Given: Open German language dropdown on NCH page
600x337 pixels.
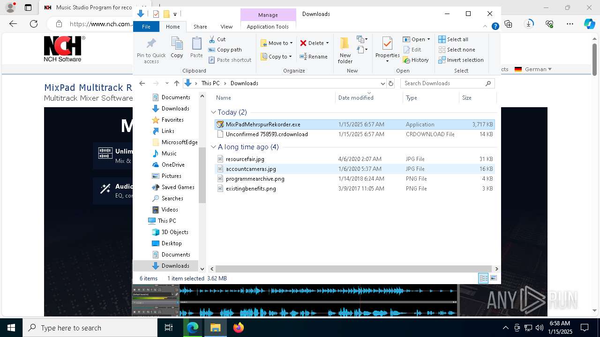Looking at the screenshot, I should click(x=533, y=69).
